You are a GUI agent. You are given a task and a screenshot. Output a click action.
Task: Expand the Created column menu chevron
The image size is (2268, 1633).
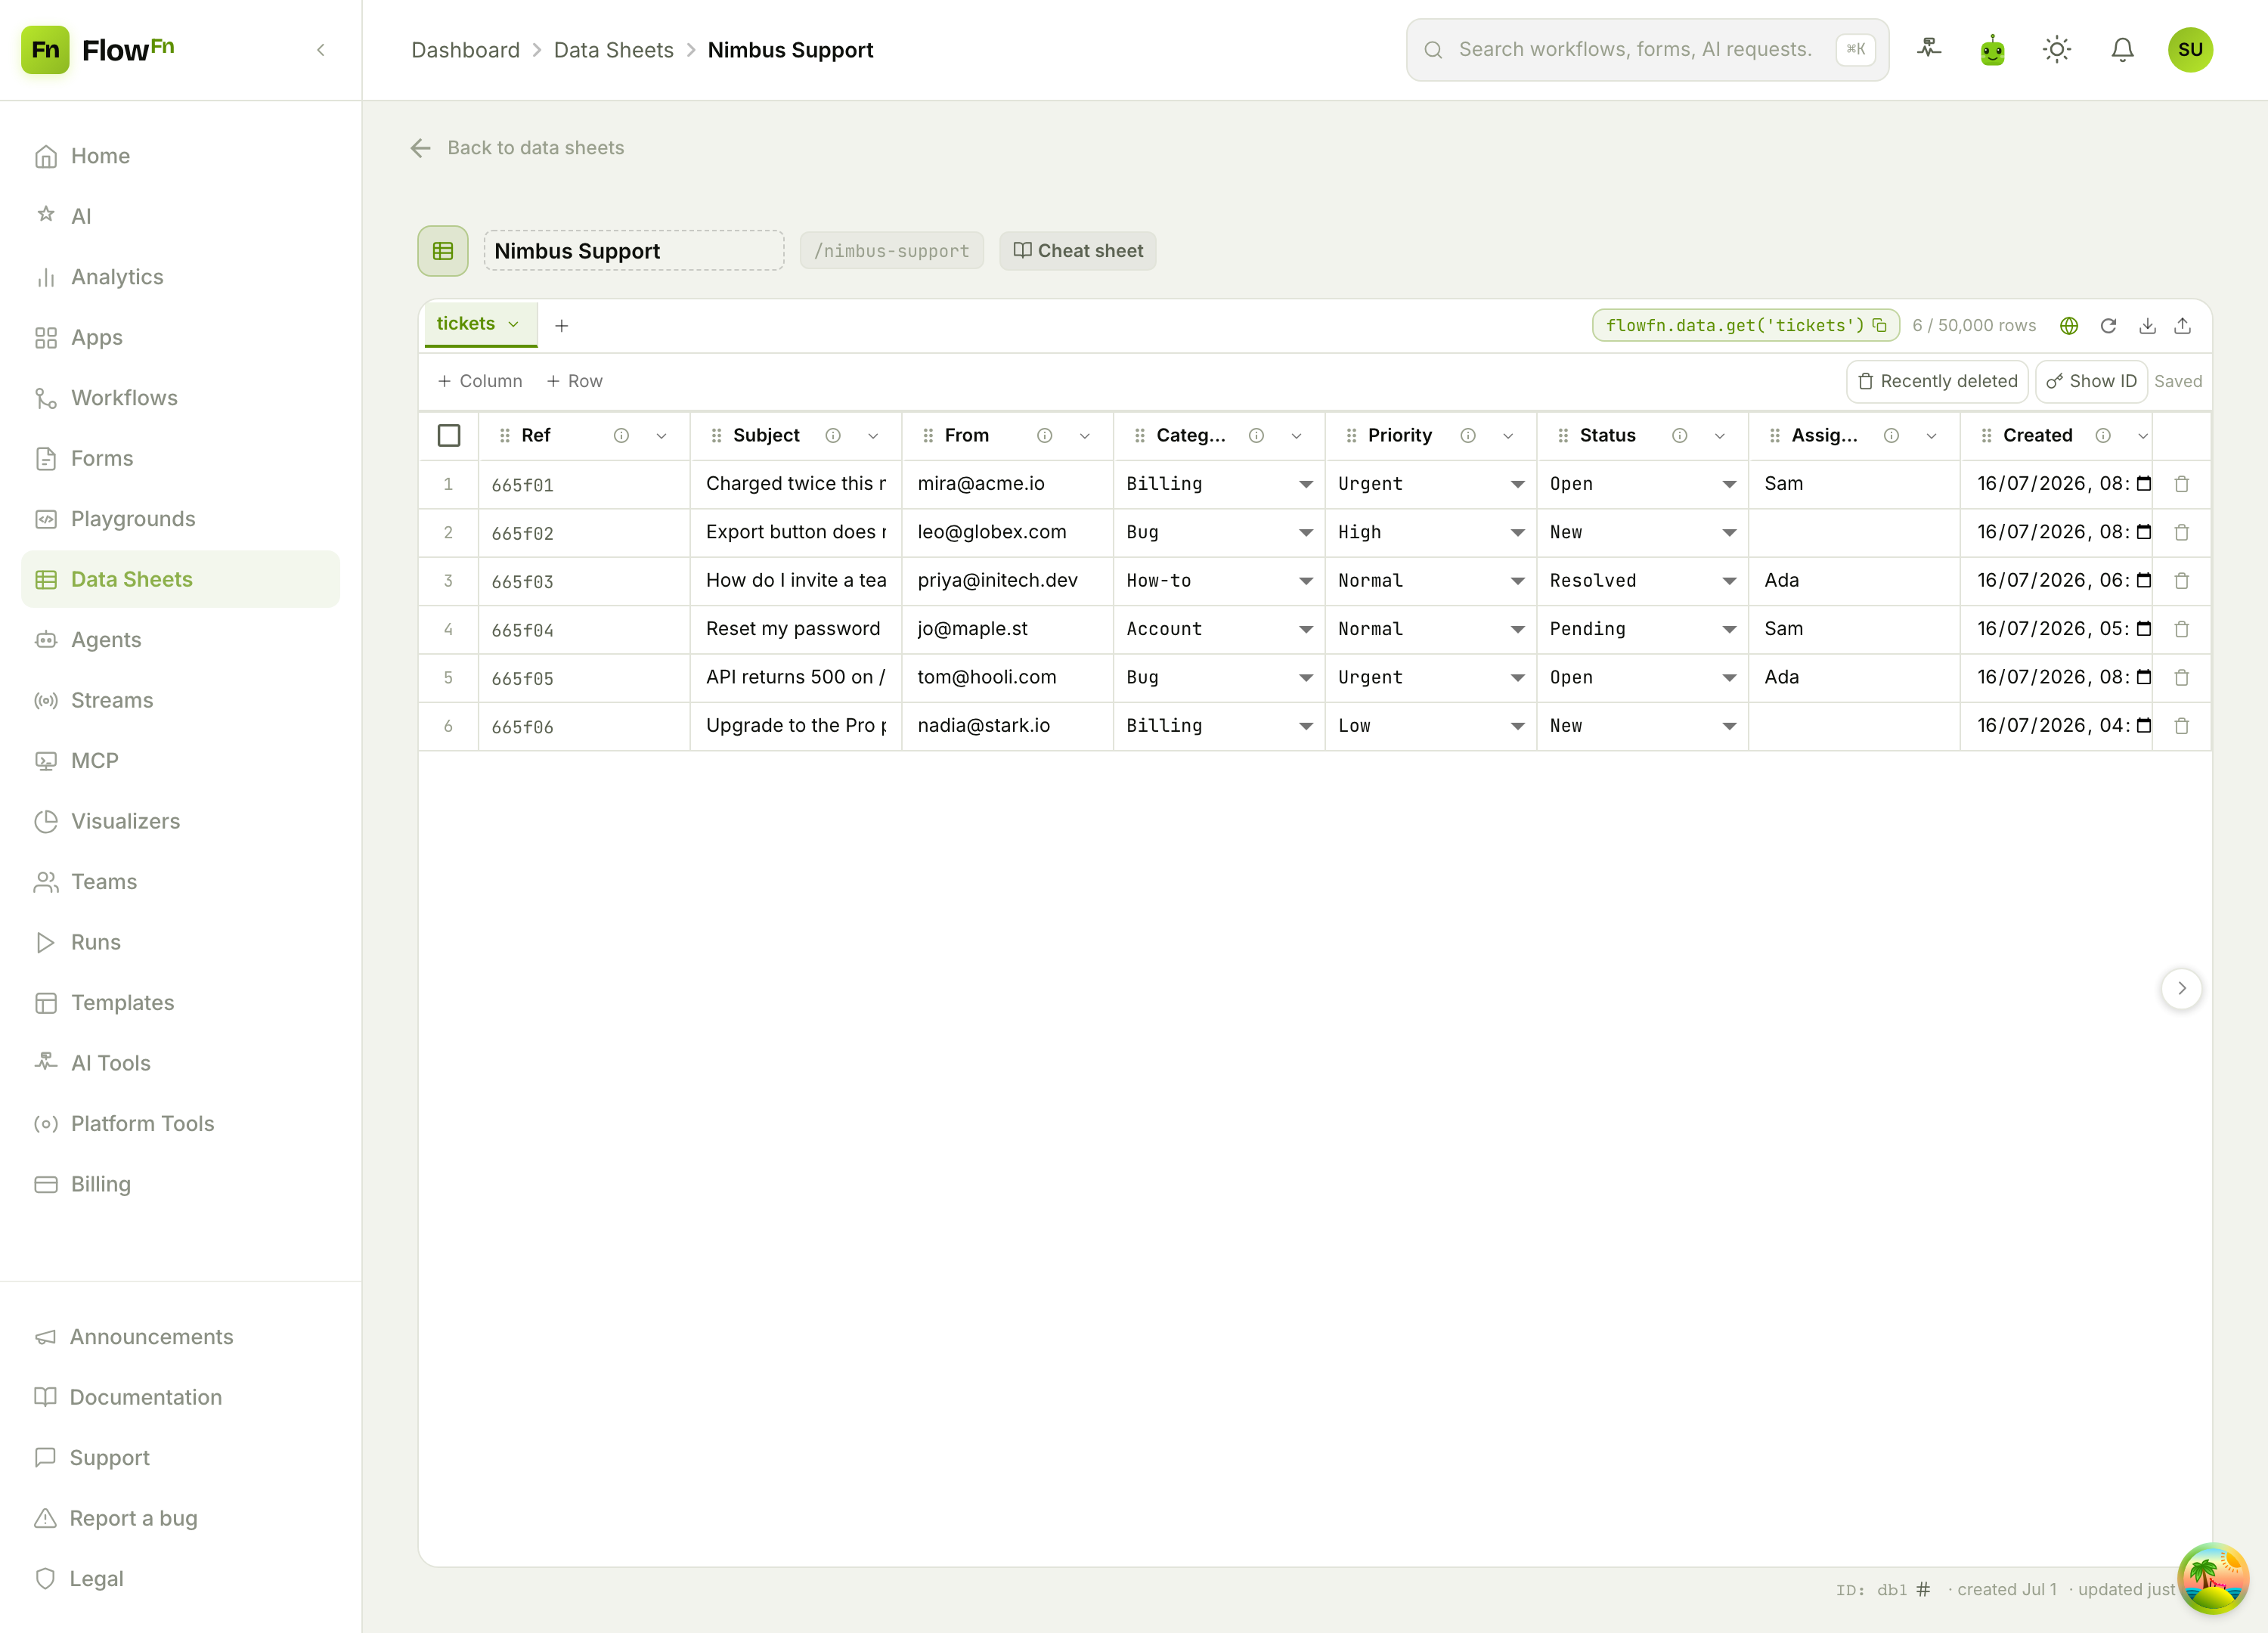click(2143, 436)
